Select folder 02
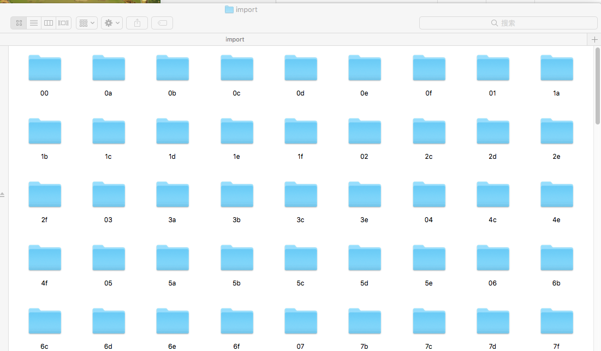Viewport: 601px width, 351px height. 365,131
